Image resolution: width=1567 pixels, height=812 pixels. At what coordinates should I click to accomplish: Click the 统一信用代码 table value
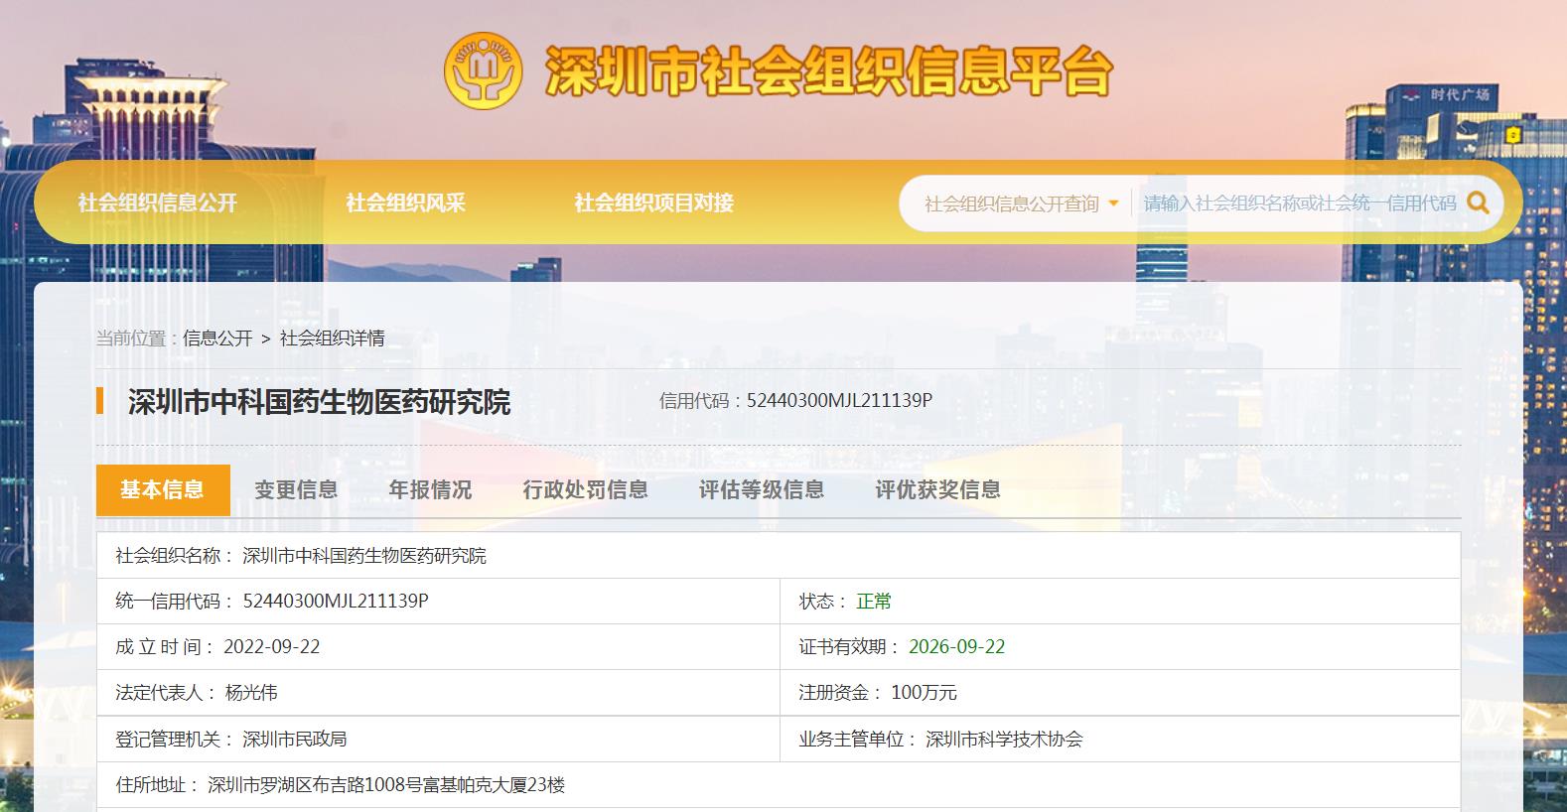[x=336, y=602]
